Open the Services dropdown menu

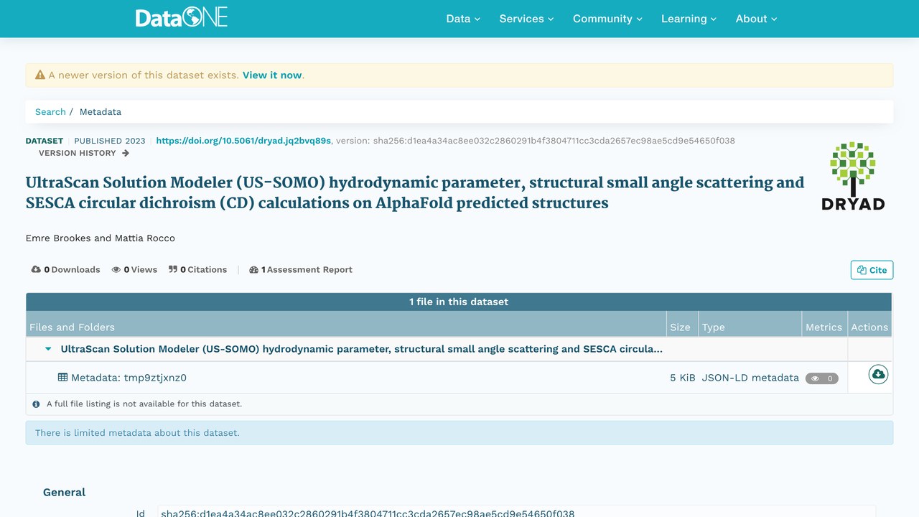point(526,19)
